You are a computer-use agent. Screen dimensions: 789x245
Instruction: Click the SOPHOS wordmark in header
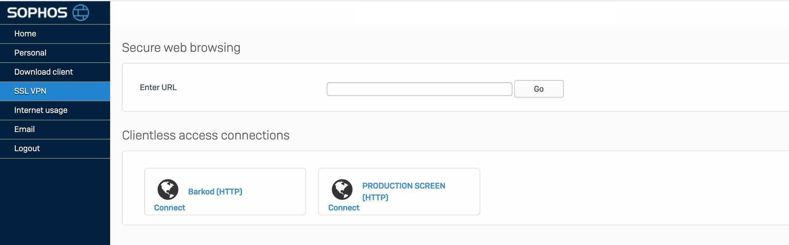(37, 13)
